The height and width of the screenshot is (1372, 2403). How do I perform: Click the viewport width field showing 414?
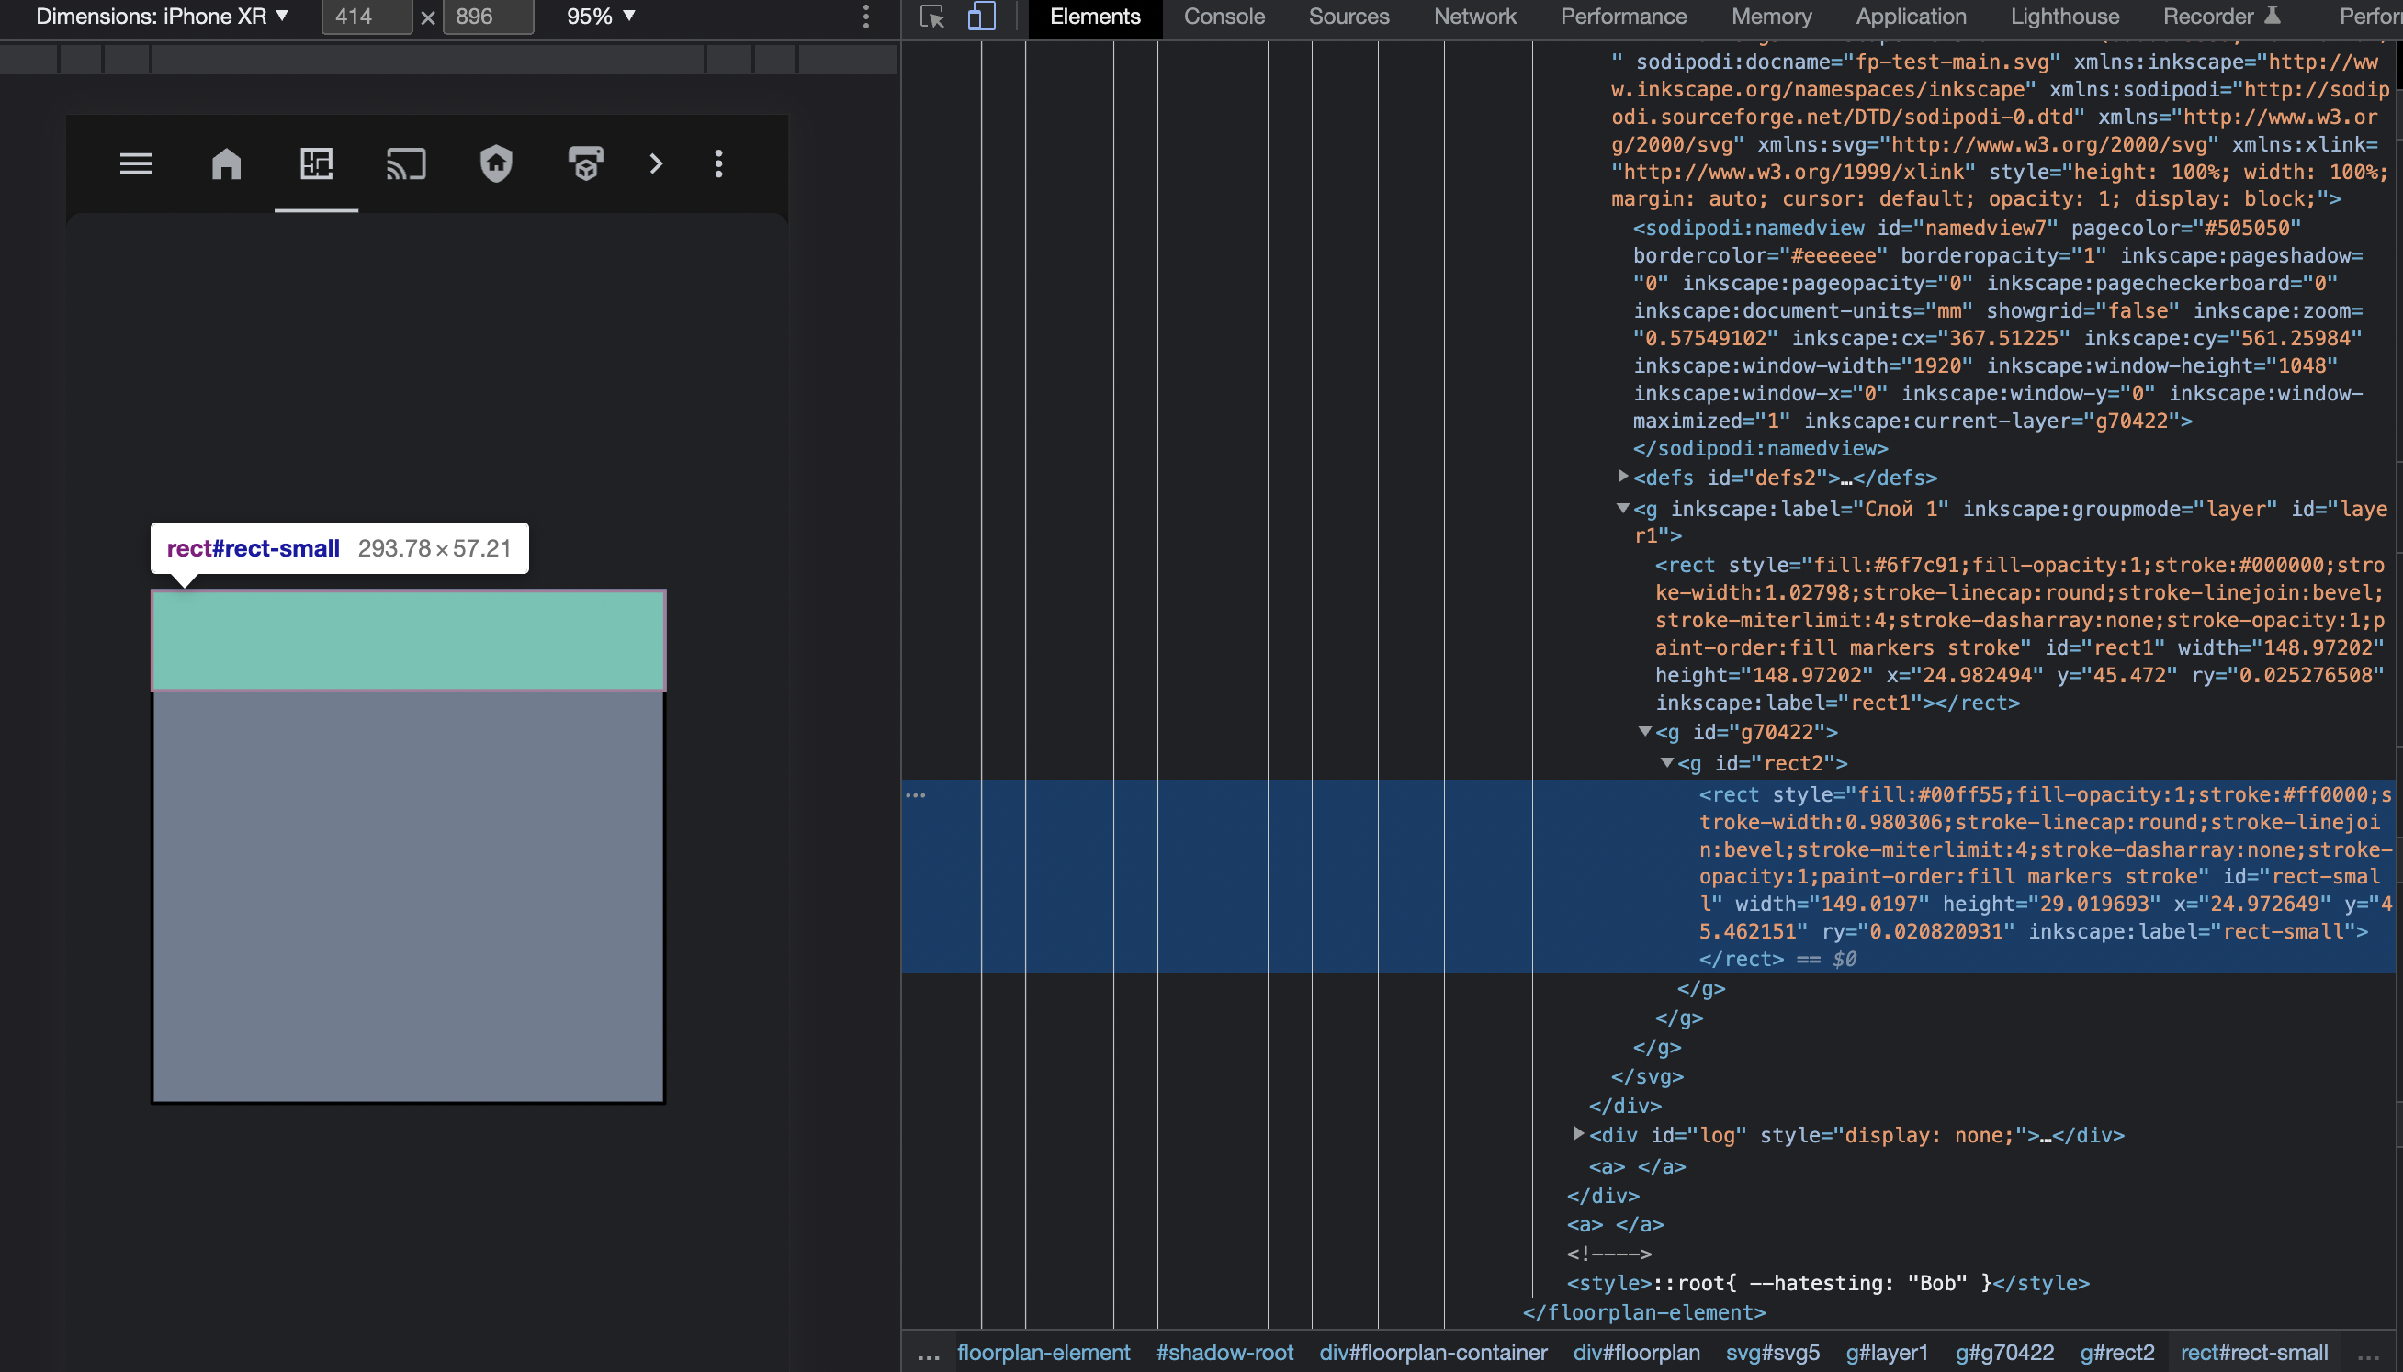click(366, 17)
